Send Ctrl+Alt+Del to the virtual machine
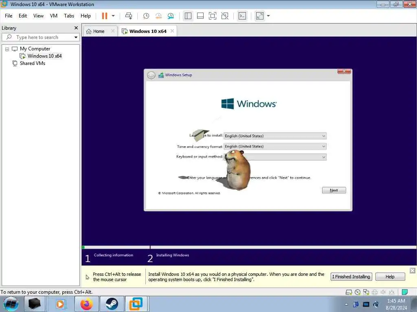Image resolution: width=417 pixels, height=312 pixels. (x=129, y=16)
